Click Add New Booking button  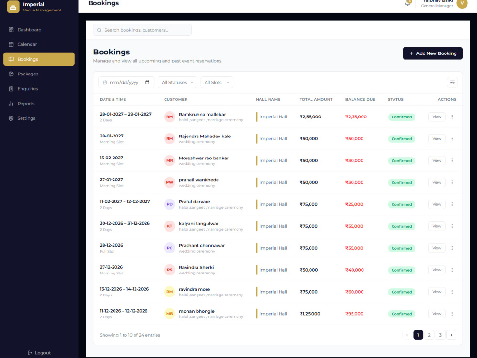[433, 53]
